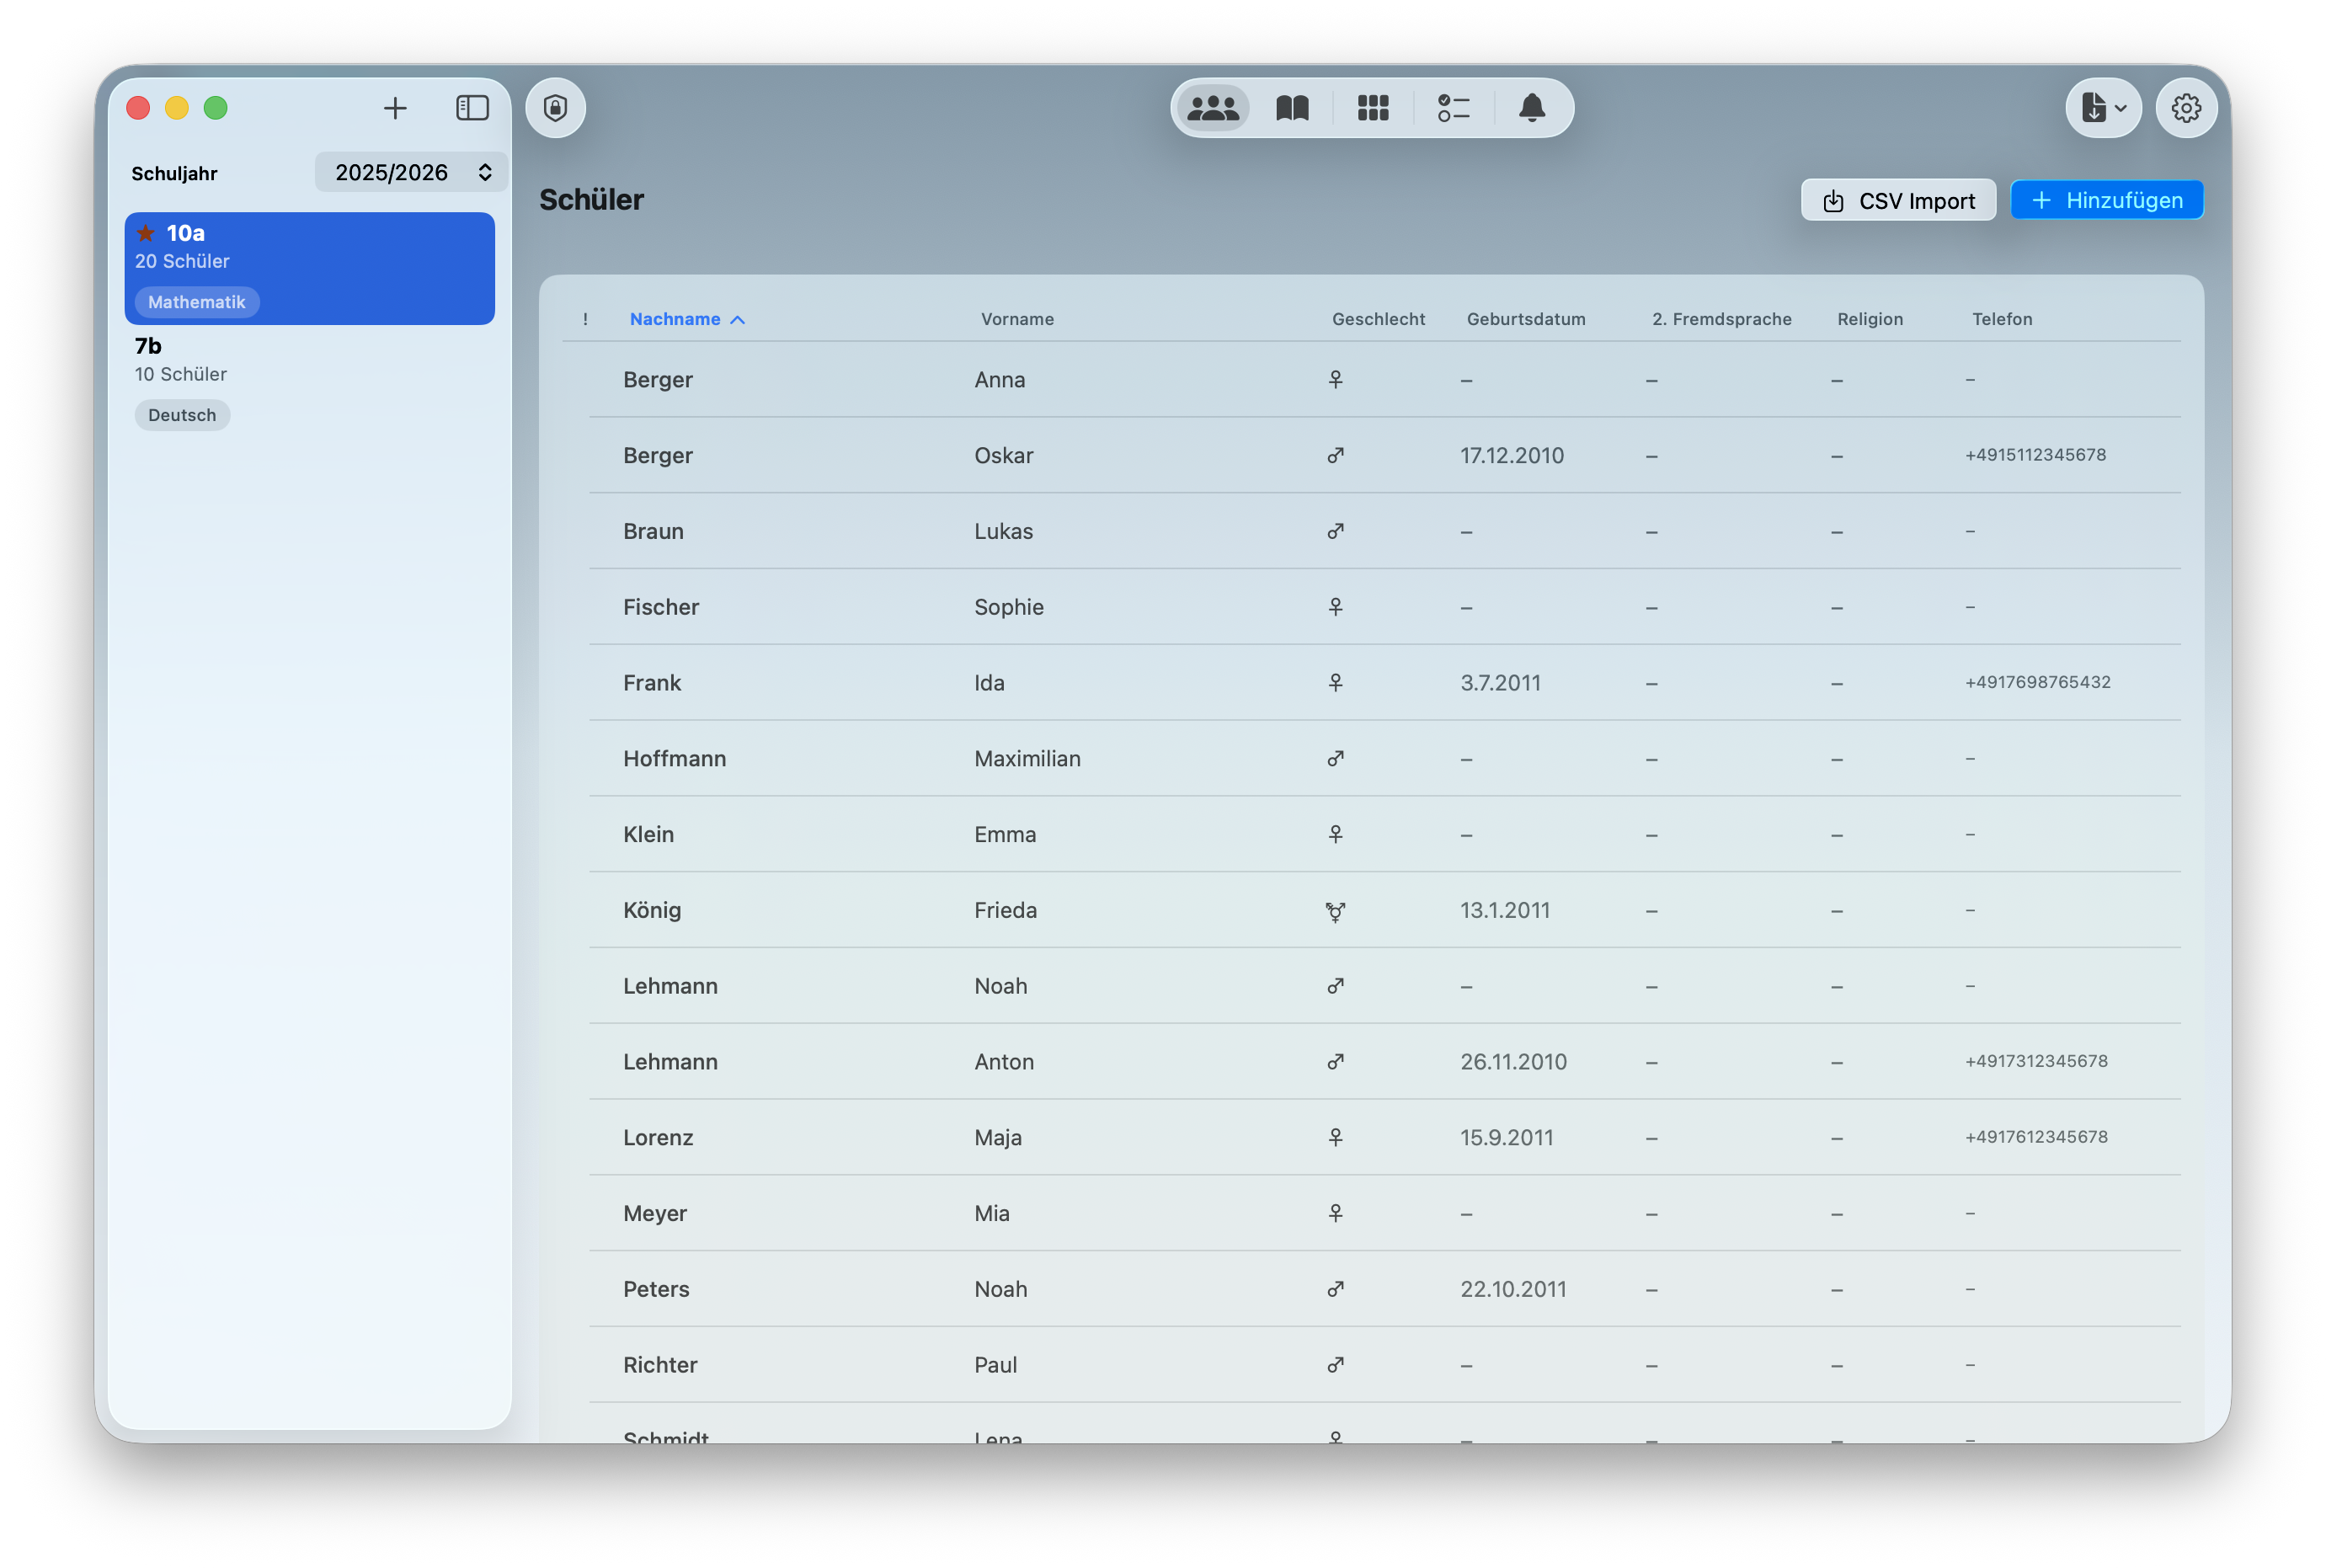Expand the document export dropdown menu
This screenshot has height=1568, width=2326.
coord(2103,108)
